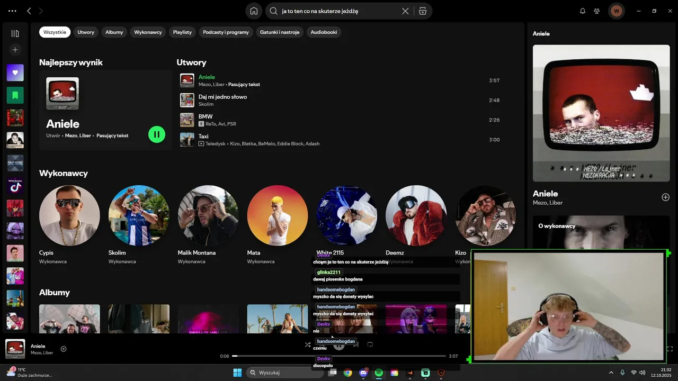Viewport: 678px width, 381px height.
Task: Add Aniele to library in right panel
Action: pos(665,197)
